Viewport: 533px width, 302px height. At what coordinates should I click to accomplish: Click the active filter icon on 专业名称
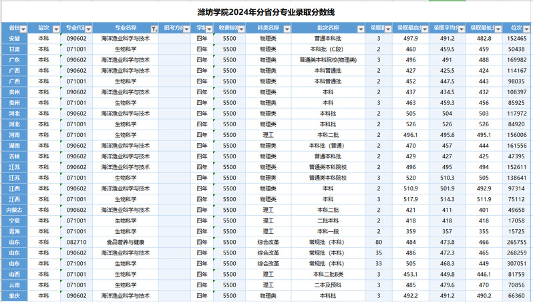tap(154, 29)
